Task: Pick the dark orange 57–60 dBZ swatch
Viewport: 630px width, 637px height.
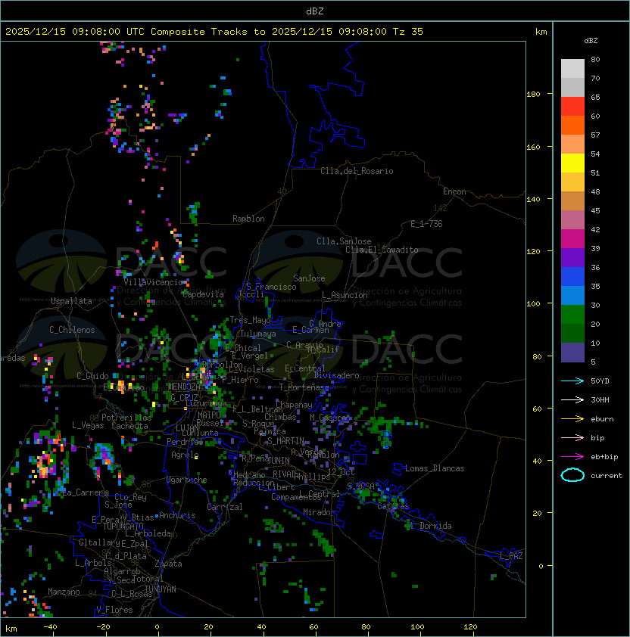Action: pos(572,126)
